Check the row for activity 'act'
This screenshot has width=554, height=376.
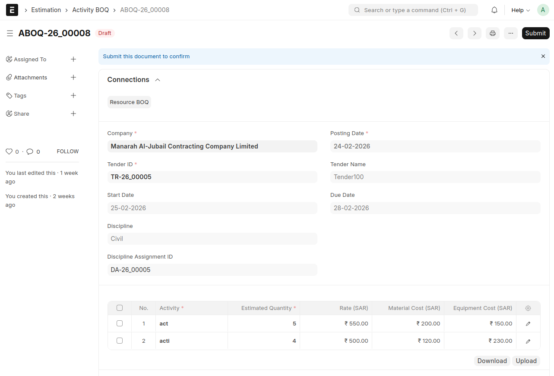click(120, 323)
